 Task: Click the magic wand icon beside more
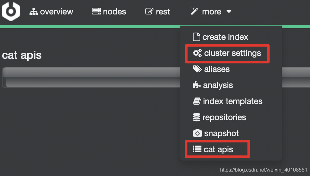(194, 11)
